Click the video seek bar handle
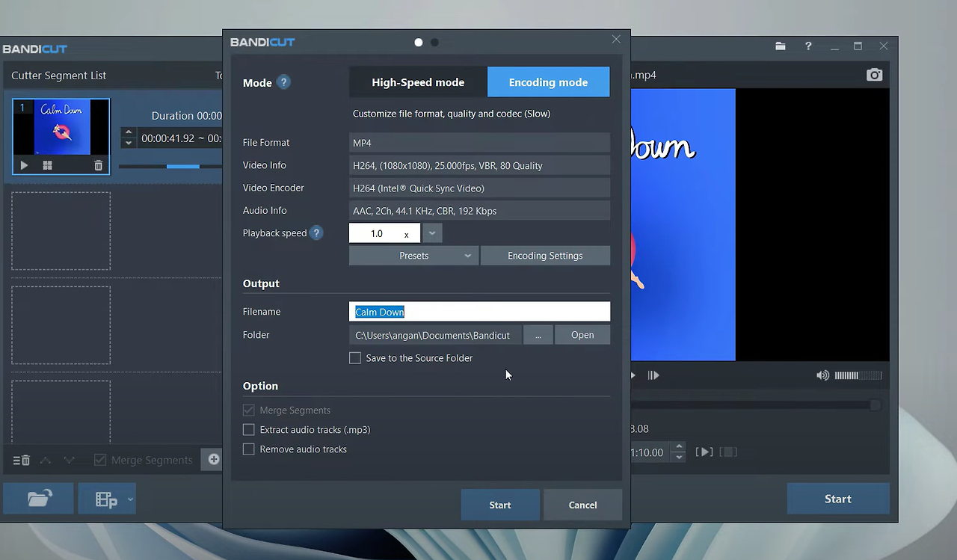The image size is (957, 560). coord(875,405)
